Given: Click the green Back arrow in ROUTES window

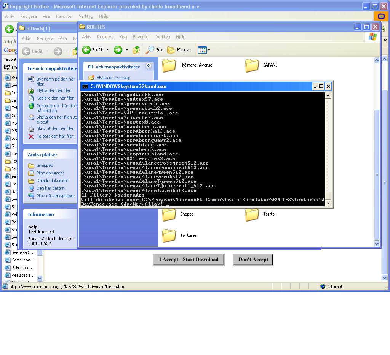Looking at the screenshot, I should tap(86, 50).
